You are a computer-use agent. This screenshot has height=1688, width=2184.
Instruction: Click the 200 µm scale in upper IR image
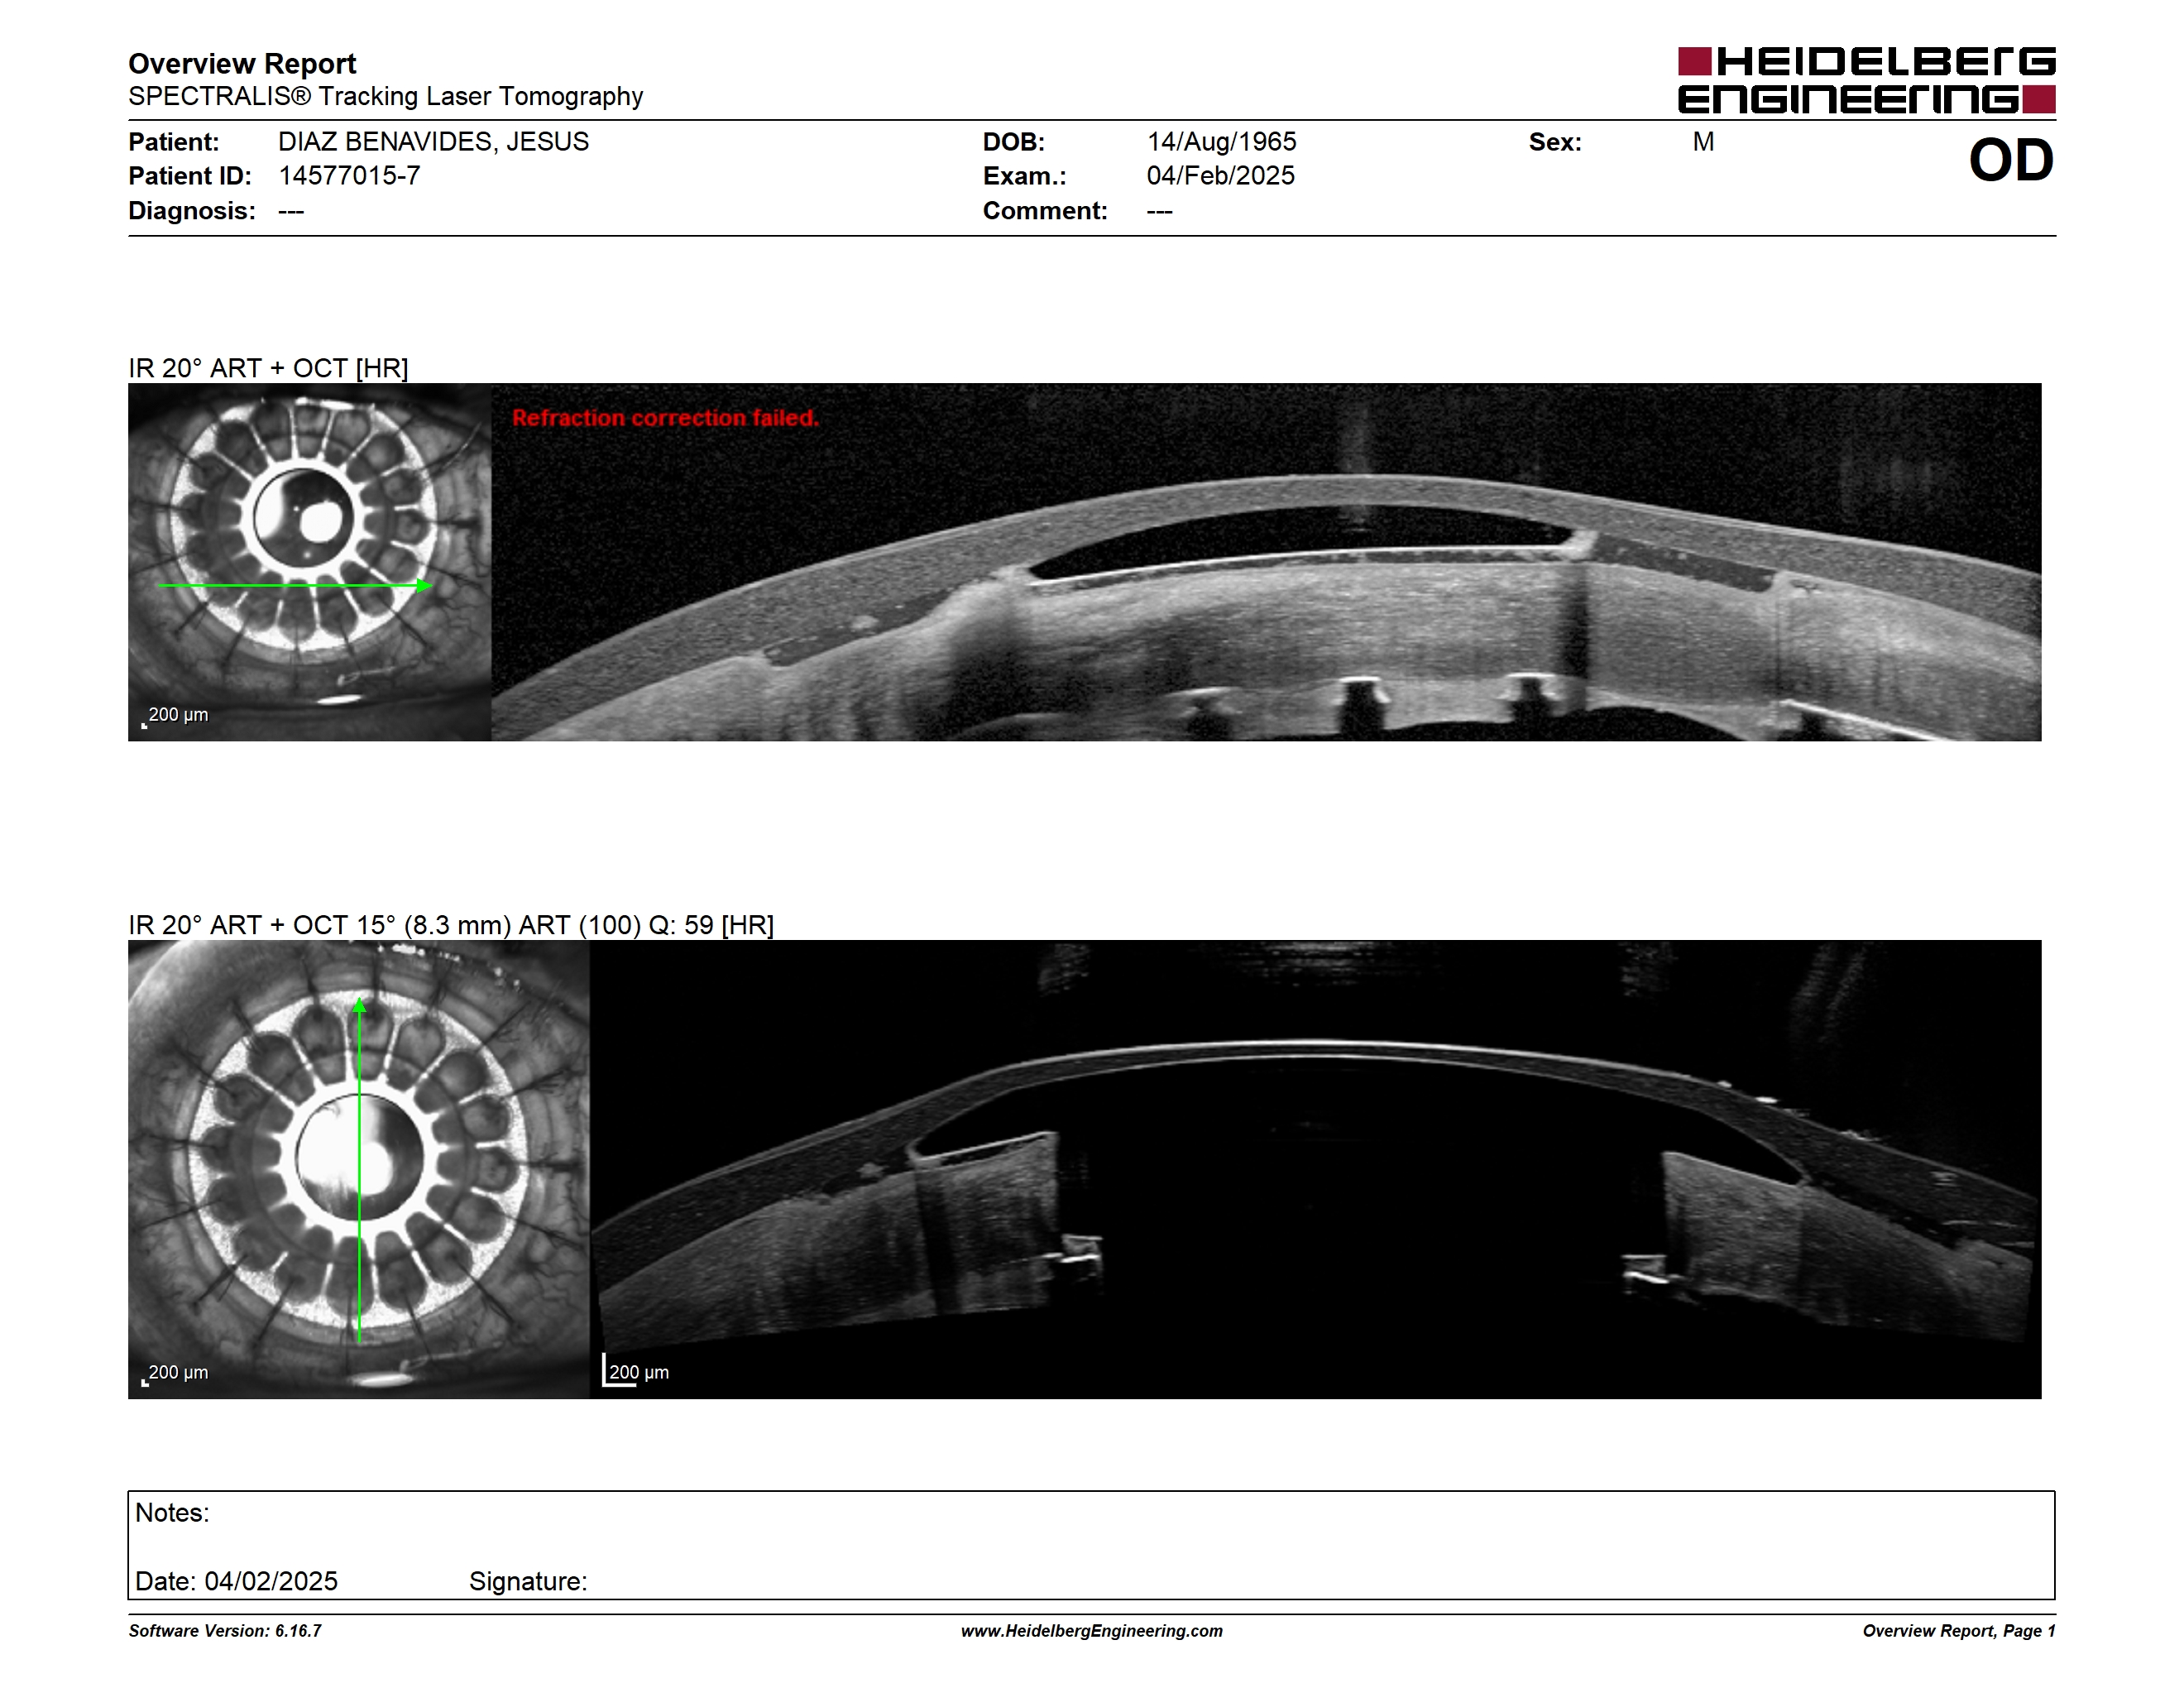[176, 716]
